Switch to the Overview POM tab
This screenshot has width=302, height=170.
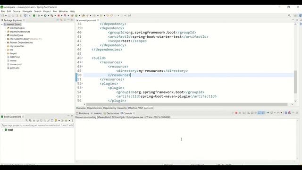81,108
